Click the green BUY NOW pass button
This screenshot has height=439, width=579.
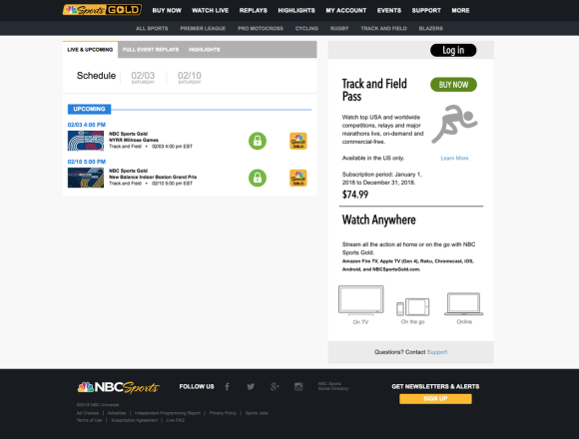453,85
